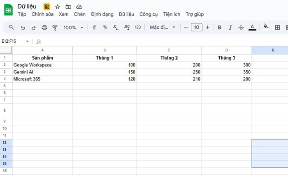288x175 pixels.
Task: Select the Microsoft 365 cell
Action: pyautogui.click(x=42, y=79)
